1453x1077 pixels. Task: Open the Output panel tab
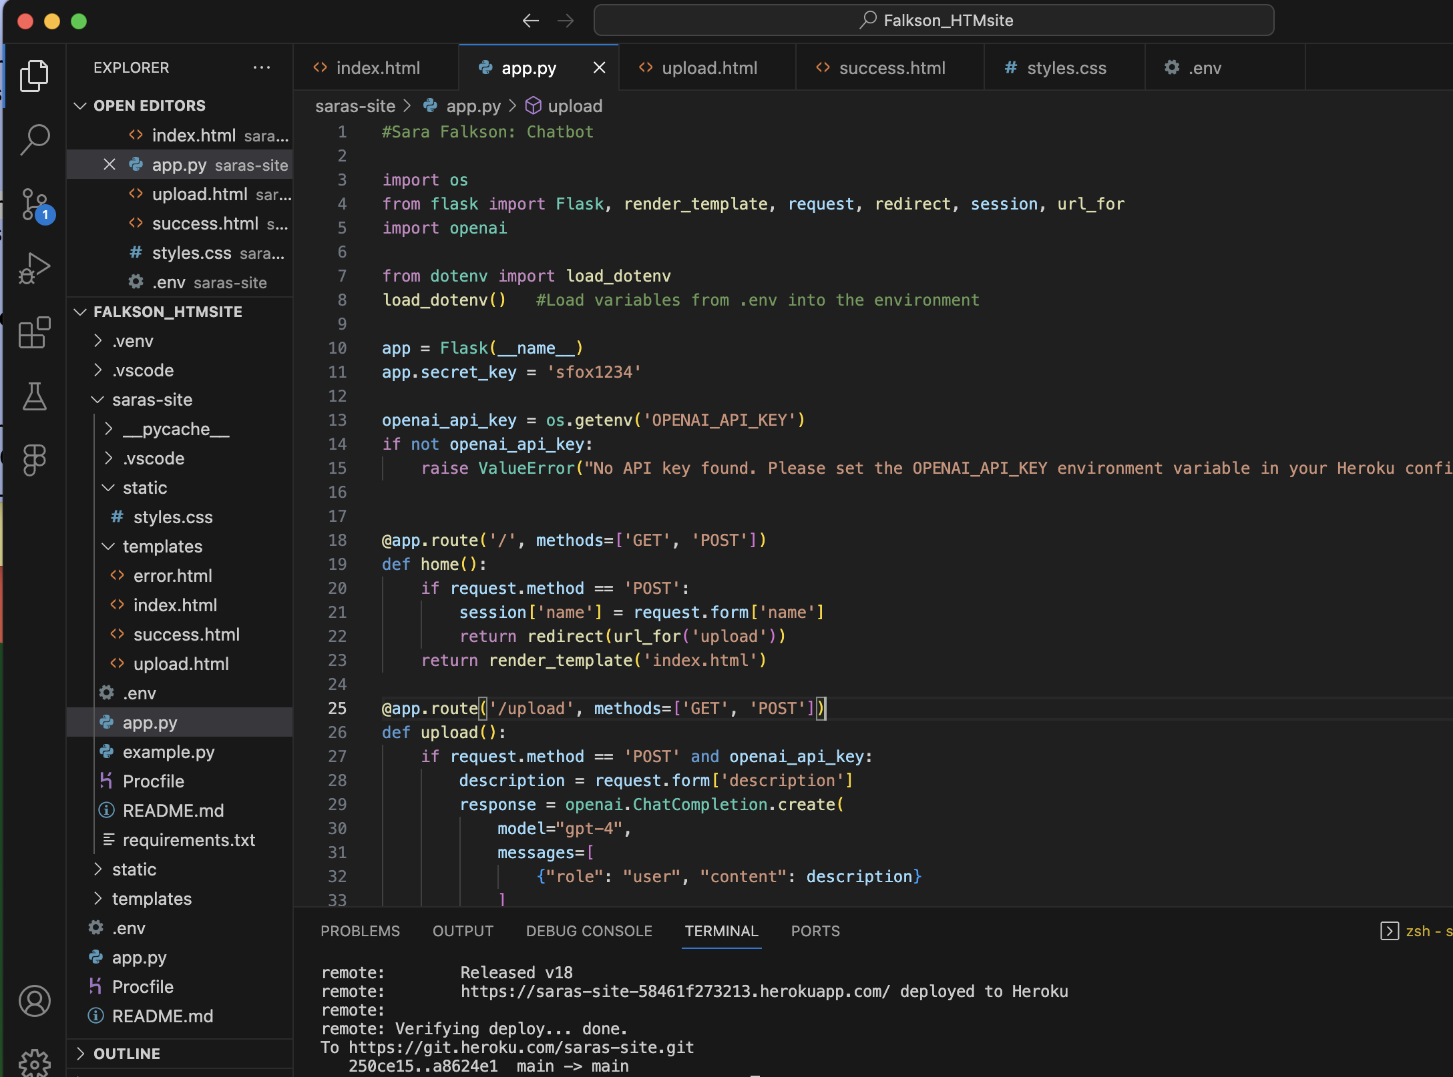pos(463,931)
